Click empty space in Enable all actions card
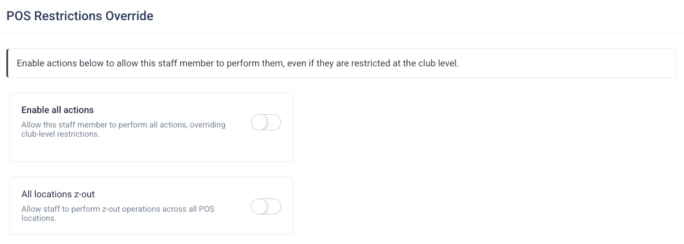This screenshot has height=244, width=684. [x=150, y=150]
